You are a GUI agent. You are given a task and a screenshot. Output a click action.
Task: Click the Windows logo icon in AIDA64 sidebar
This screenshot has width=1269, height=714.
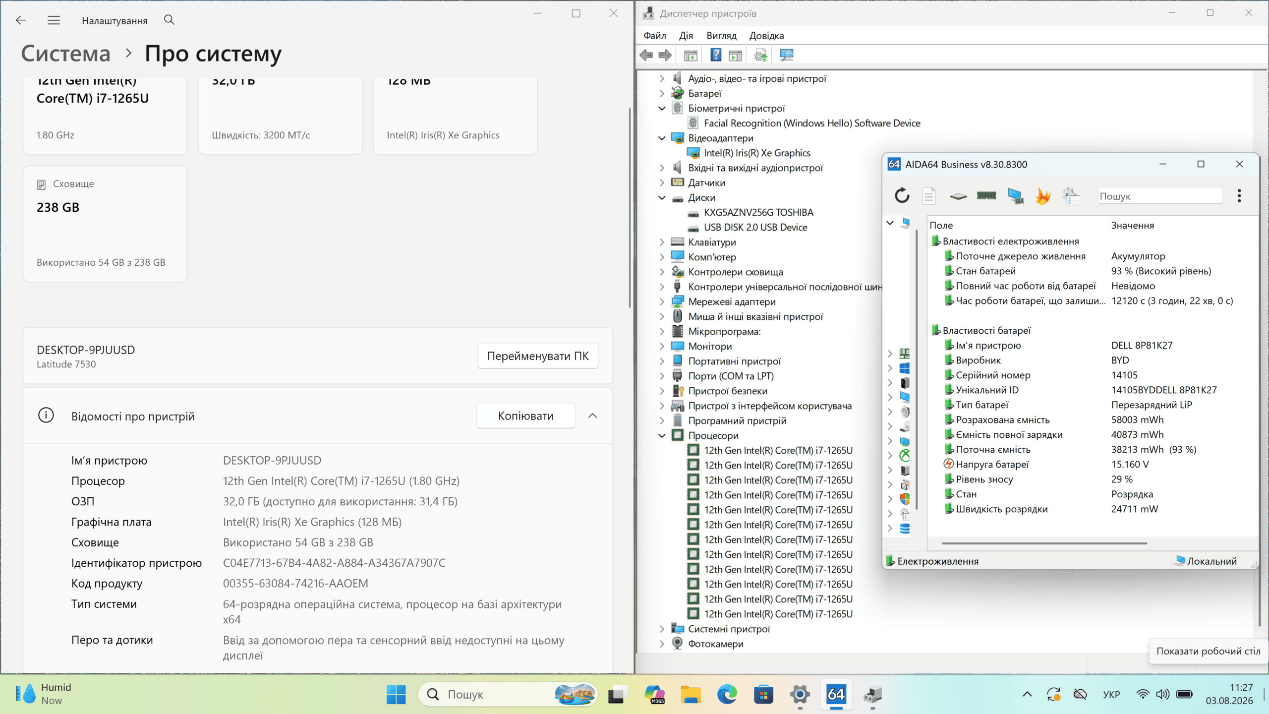pos(905,368)
